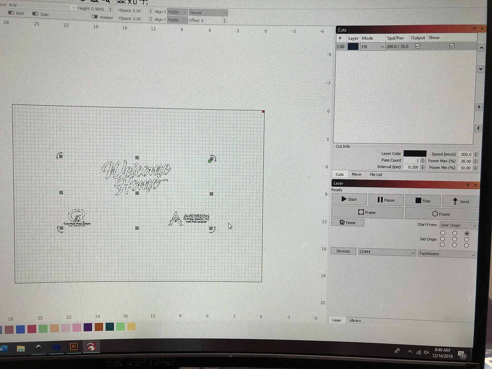Toggle the Bold text switch

12,13
